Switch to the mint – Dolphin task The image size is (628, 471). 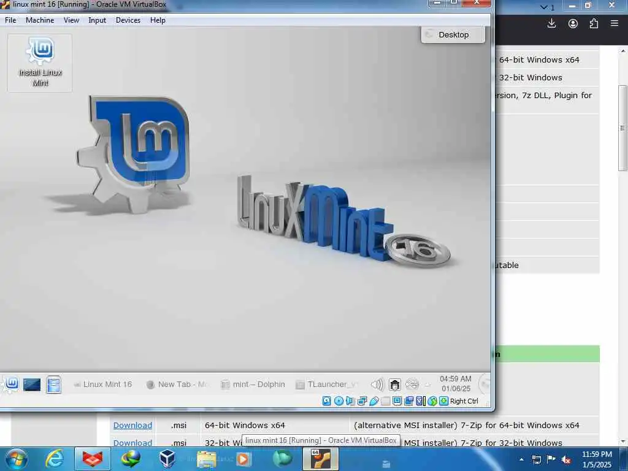[253, 384]
